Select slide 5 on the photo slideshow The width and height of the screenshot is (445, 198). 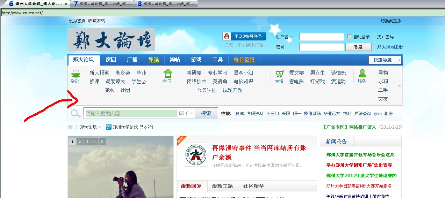coord(102,142)
